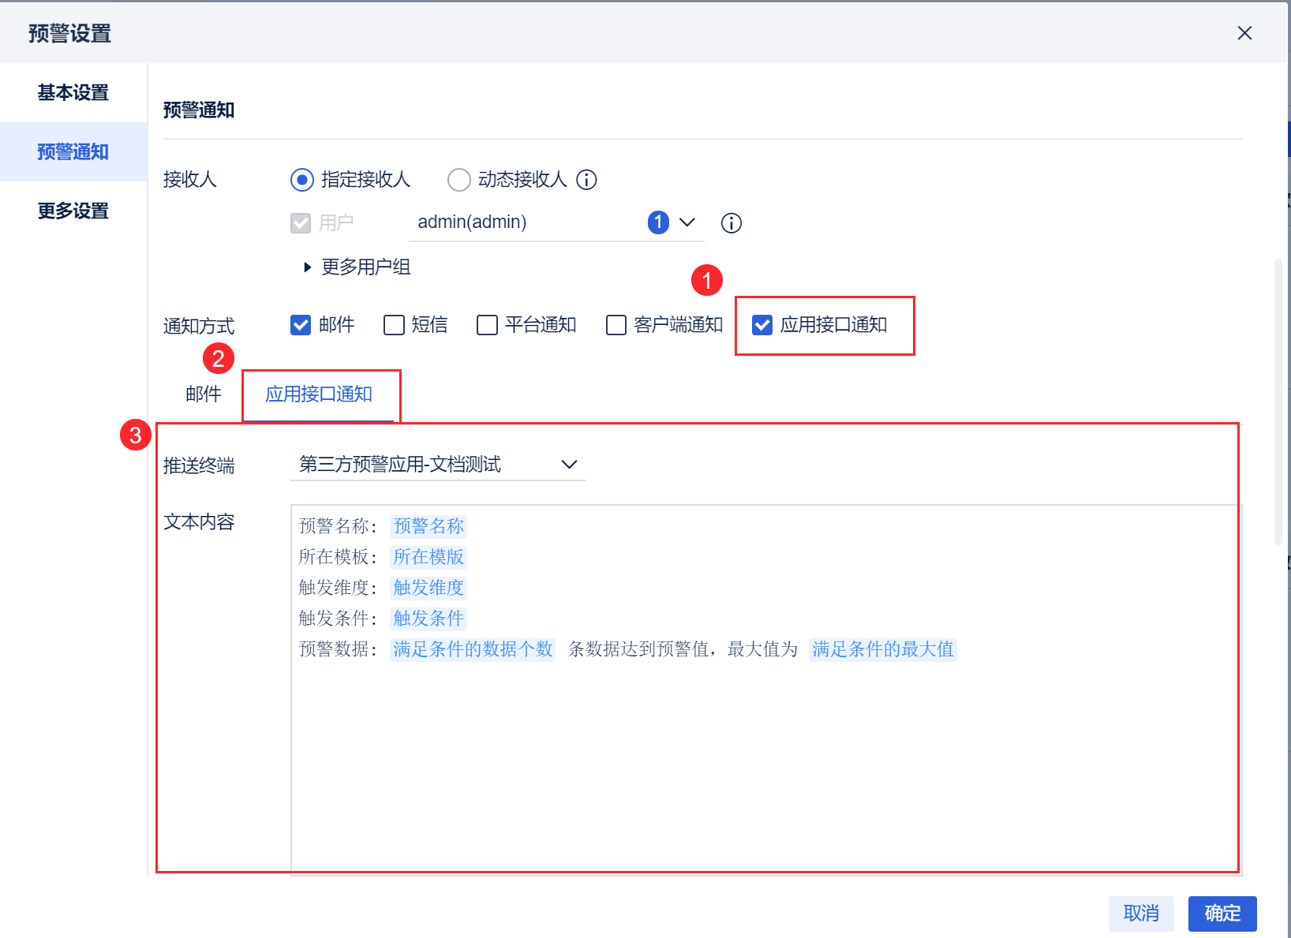Screen dimensions: 1291x938
Task: Select the 应用接口通知 content tab
Action: 319,394
